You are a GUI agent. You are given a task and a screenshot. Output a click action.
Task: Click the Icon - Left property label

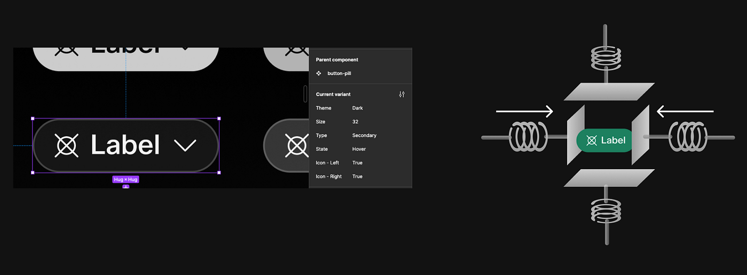(328, 163)
